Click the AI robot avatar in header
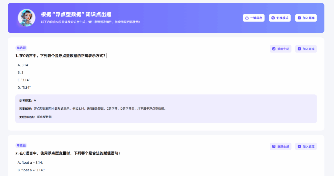Viewport: 334px width, 176px height. pos(26,18)
